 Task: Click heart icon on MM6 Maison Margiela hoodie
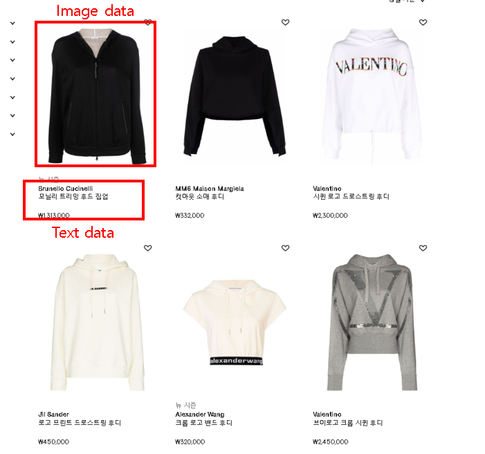click(285, 22)
